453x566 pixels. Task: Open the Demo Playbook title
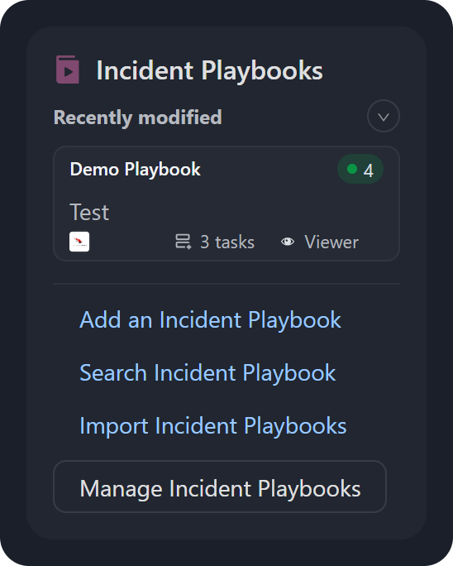point(136,169)
